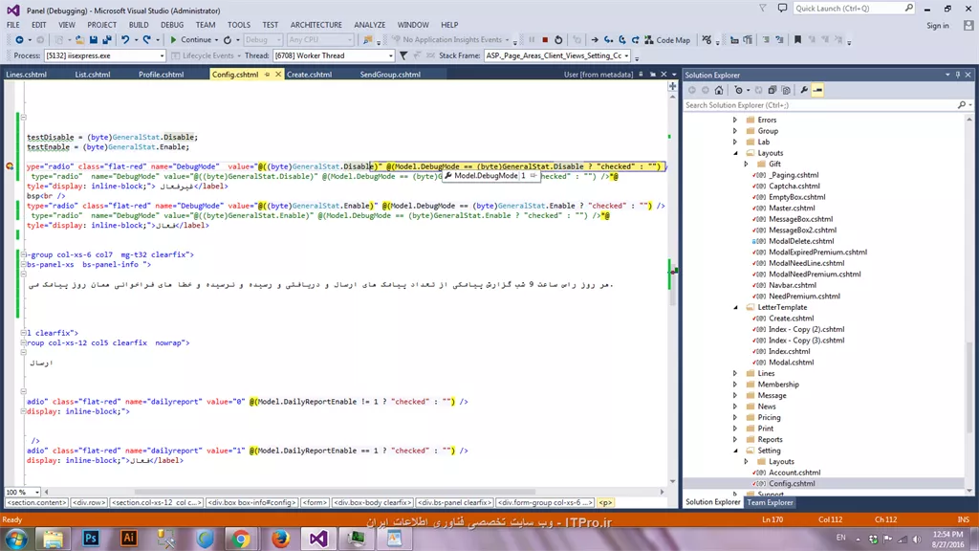Click the breakpoint marker in the editor margin
Image resolution: width=979 pixels, height=551 pixels.
click(10, 166)
